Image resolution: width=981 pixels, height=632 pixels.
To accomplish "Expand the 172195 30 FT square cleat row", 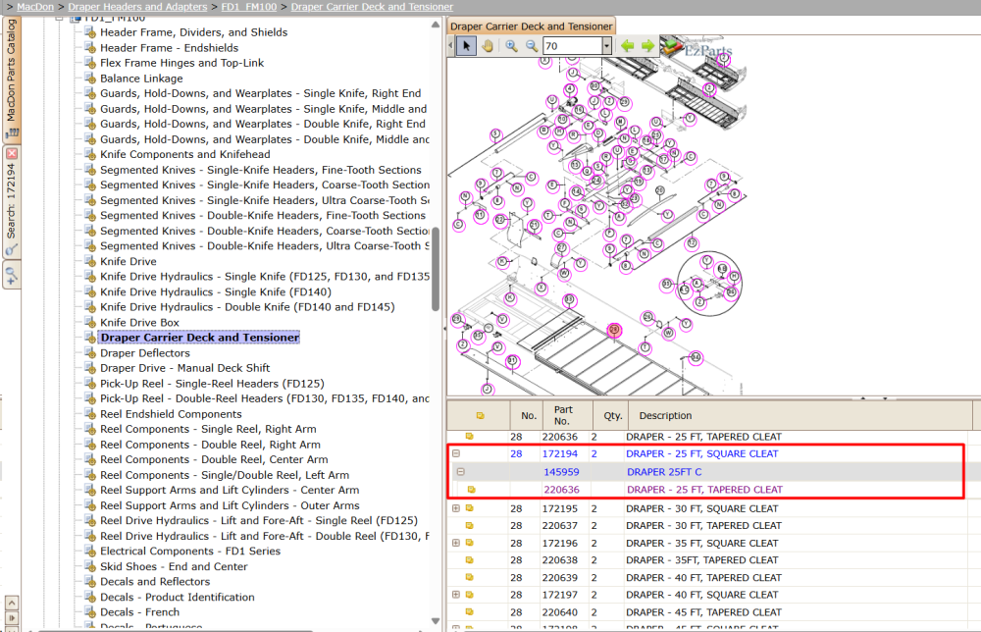I will point(456,508).
